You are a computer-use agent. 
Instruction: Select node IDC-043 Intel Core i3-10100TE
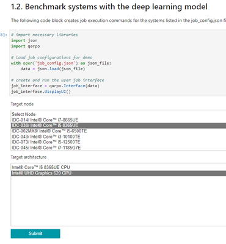tap(118, 137)
